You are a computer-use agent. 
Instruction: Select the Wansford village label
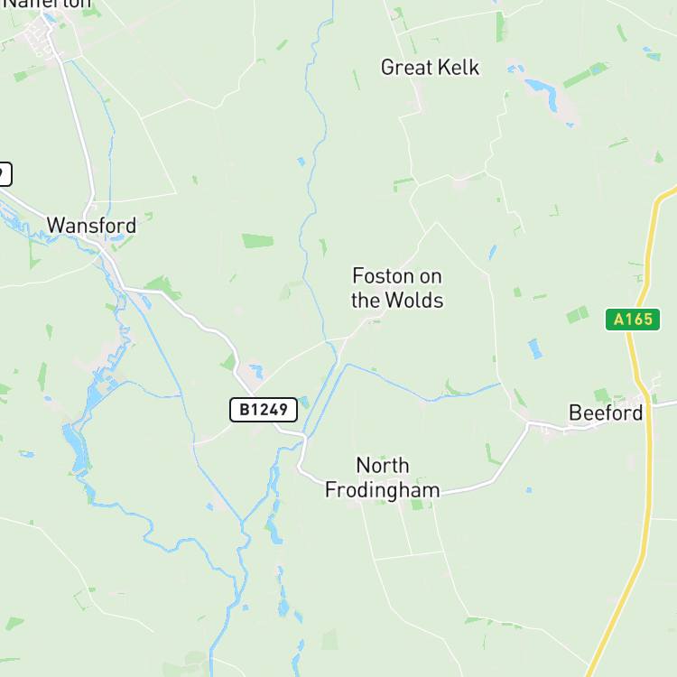91,226
